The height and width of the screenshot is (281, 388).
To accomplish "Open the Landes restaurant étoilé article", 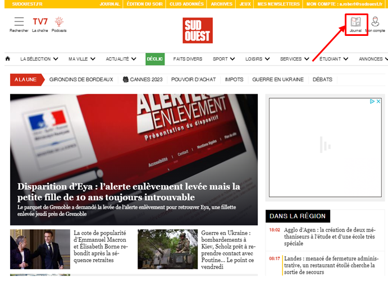I will point(331,265).
